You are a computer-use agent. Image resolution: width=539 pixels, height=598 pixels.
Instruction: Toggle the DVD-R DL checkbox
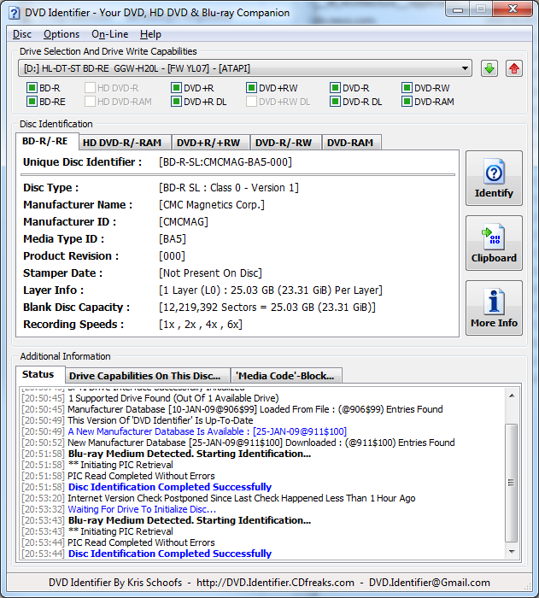(x=335, y=102)
